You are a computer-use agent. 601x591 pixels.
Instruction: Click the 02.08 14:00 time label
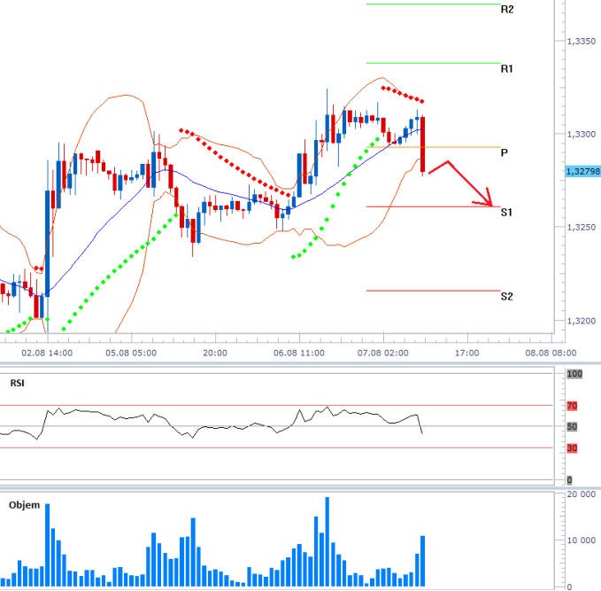coord(47,353)
